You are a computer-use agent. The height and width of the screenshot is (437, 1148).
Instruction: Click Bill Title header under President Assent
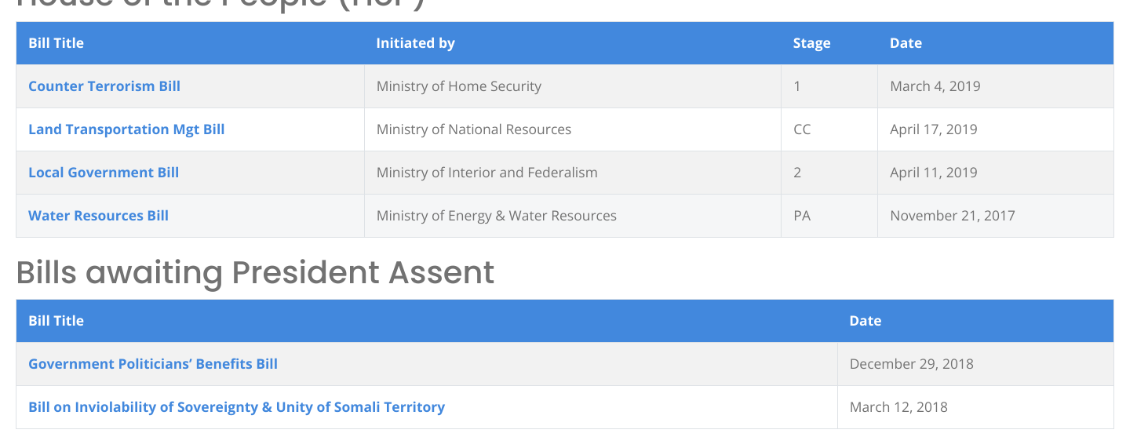click(56, 321)
